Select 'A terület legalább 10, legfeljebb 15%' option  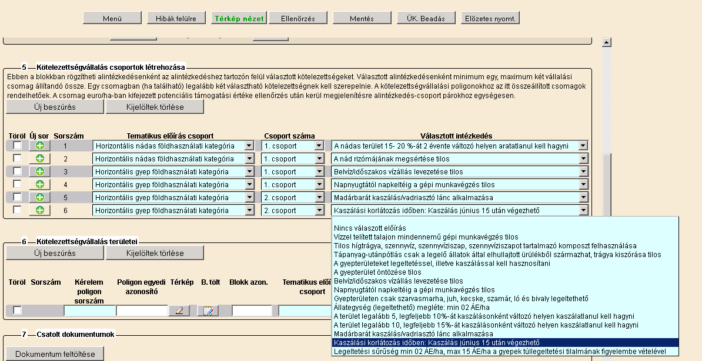click(x=505, y=325)
